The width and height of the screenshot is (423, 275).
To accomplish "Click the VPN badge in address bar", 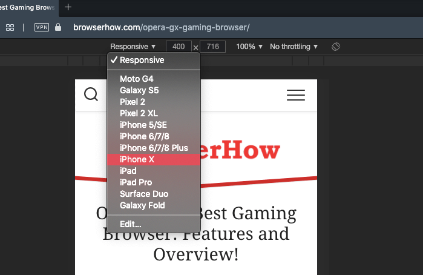I will click(42, 27).
